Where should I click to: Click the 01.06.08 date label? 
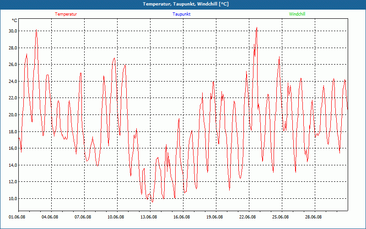coord(17,217)
